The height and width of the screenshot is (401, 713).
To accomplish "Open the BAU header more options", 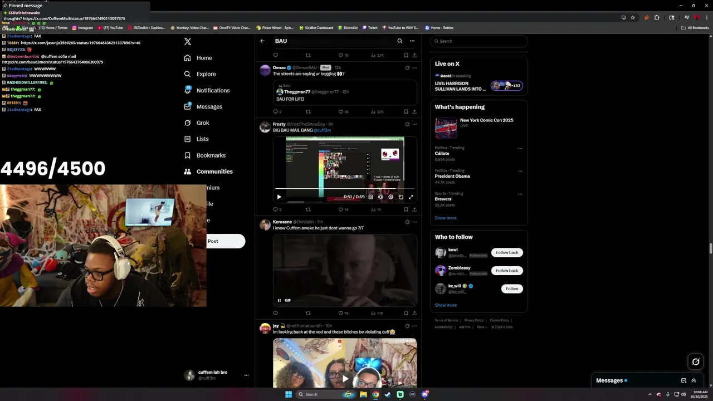I will pyautogui.click(x=412, y=41).
